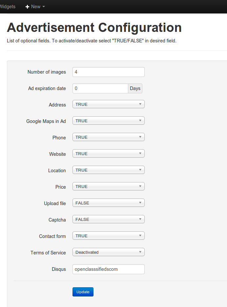The image size is (227, 307).
Task: Click the Advertisement Configuration heading
Action: (x=94, y=28)
